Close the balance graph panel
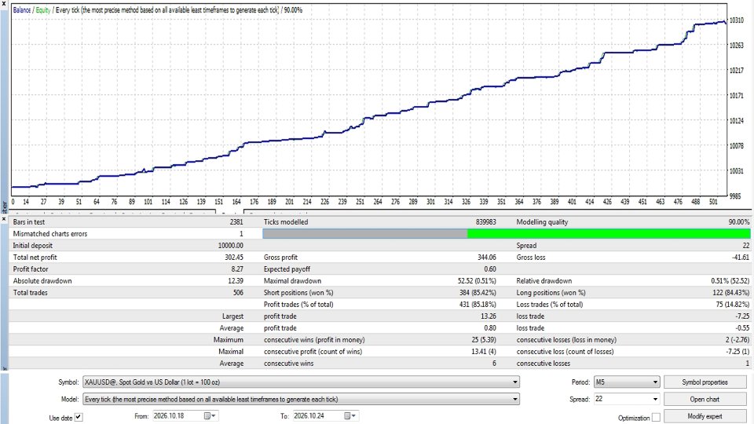 point(4,3)
